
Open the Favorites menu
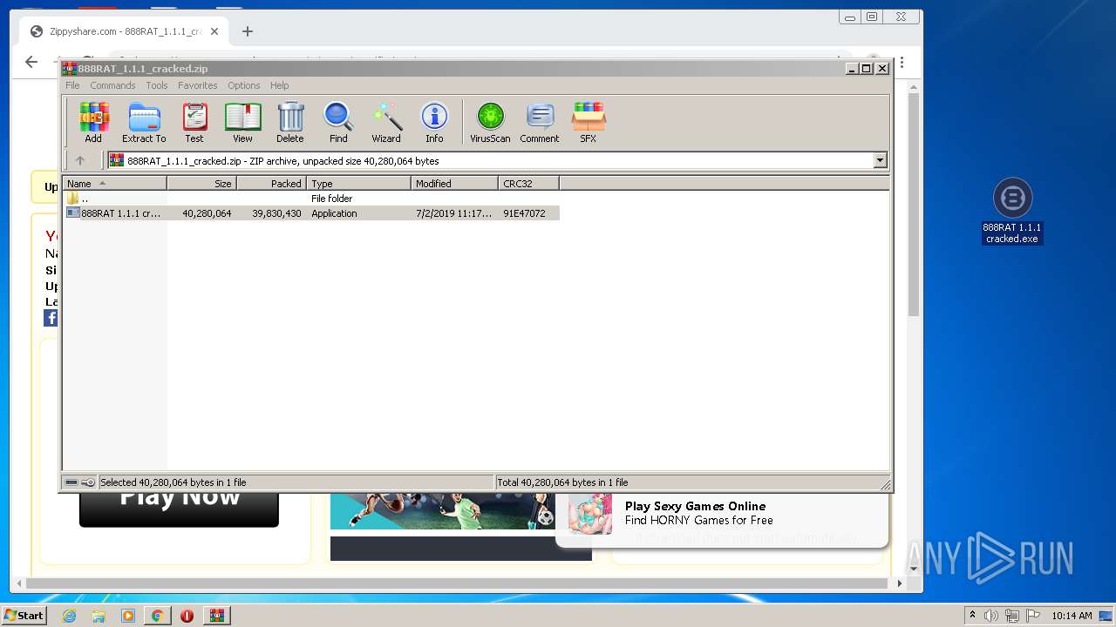click(x=198, y=85)
